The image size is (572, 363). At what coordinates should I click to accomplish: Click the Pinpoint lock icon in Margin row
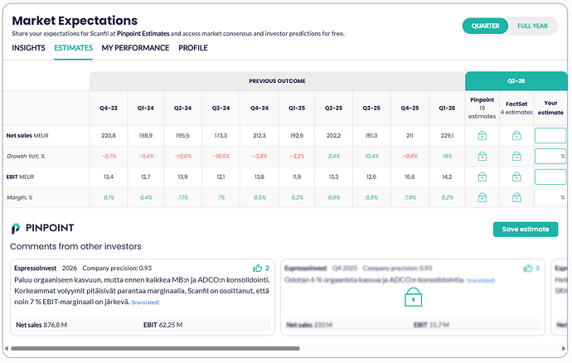point(482,197)
